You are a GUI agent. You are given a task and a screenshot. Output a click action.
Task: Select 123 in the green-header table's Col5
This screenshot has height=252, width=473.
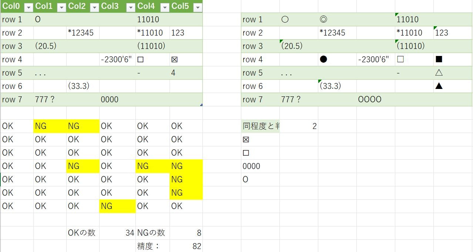pyautogui.click(x=186, y=33)
